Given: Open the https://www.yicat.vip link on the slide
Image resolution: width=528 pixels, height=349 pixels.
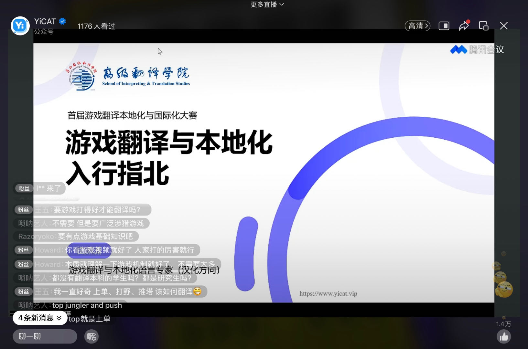Looking at the screenshot, I should (328, 293).
